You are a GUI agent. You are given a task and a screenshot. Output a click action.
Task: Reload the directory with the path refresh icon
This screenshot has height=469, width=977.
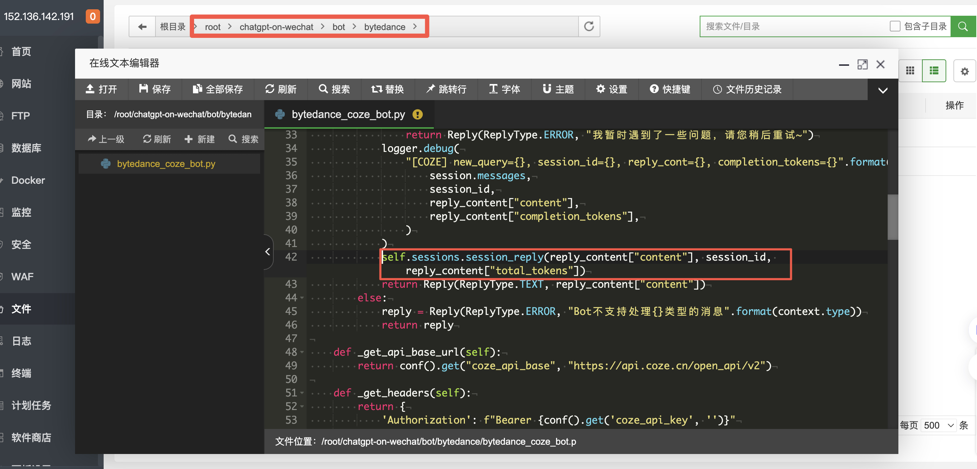tap(589, 26)
